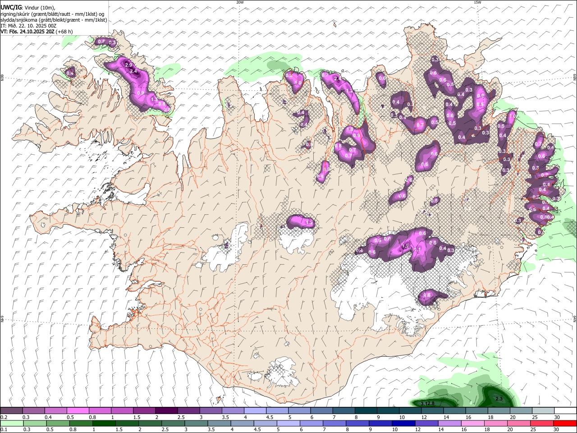Viewport: 577px width, 433px height.
Task: Click the bright pink snow swatch after 0.5
Action: [x=78, y=411]
